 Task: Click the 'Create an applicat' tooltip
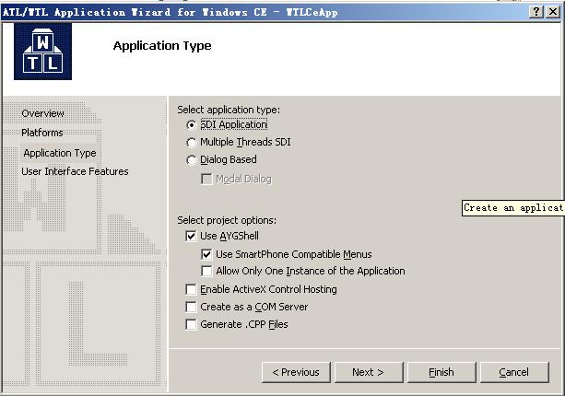(513, 208)
